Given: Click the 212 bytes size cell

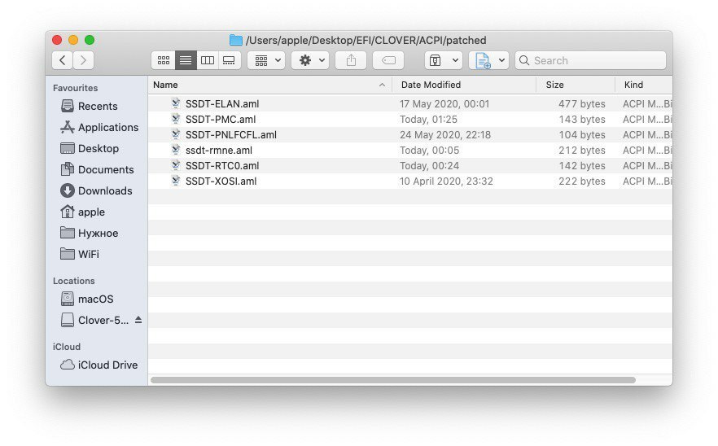Looking at the screenshot, I should pyautogui.click(x=582, y=151).
